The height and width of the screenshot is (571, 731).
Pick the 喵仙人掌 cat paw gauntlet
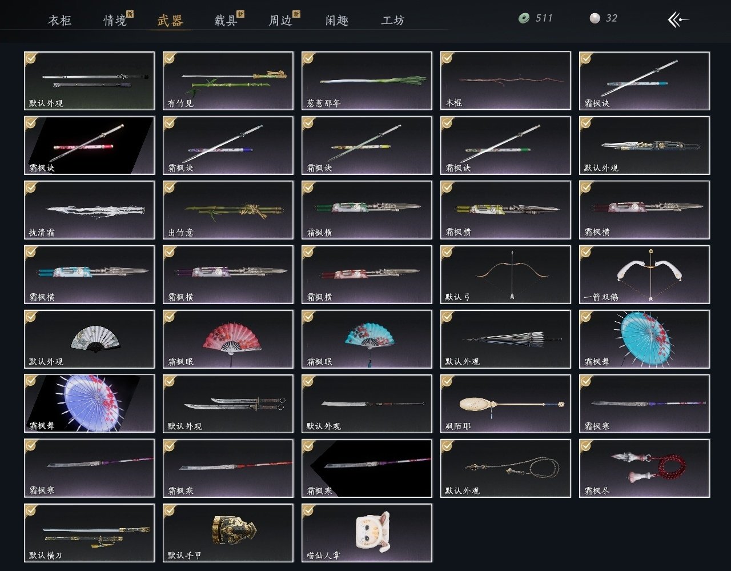click(x=367, y=533)
